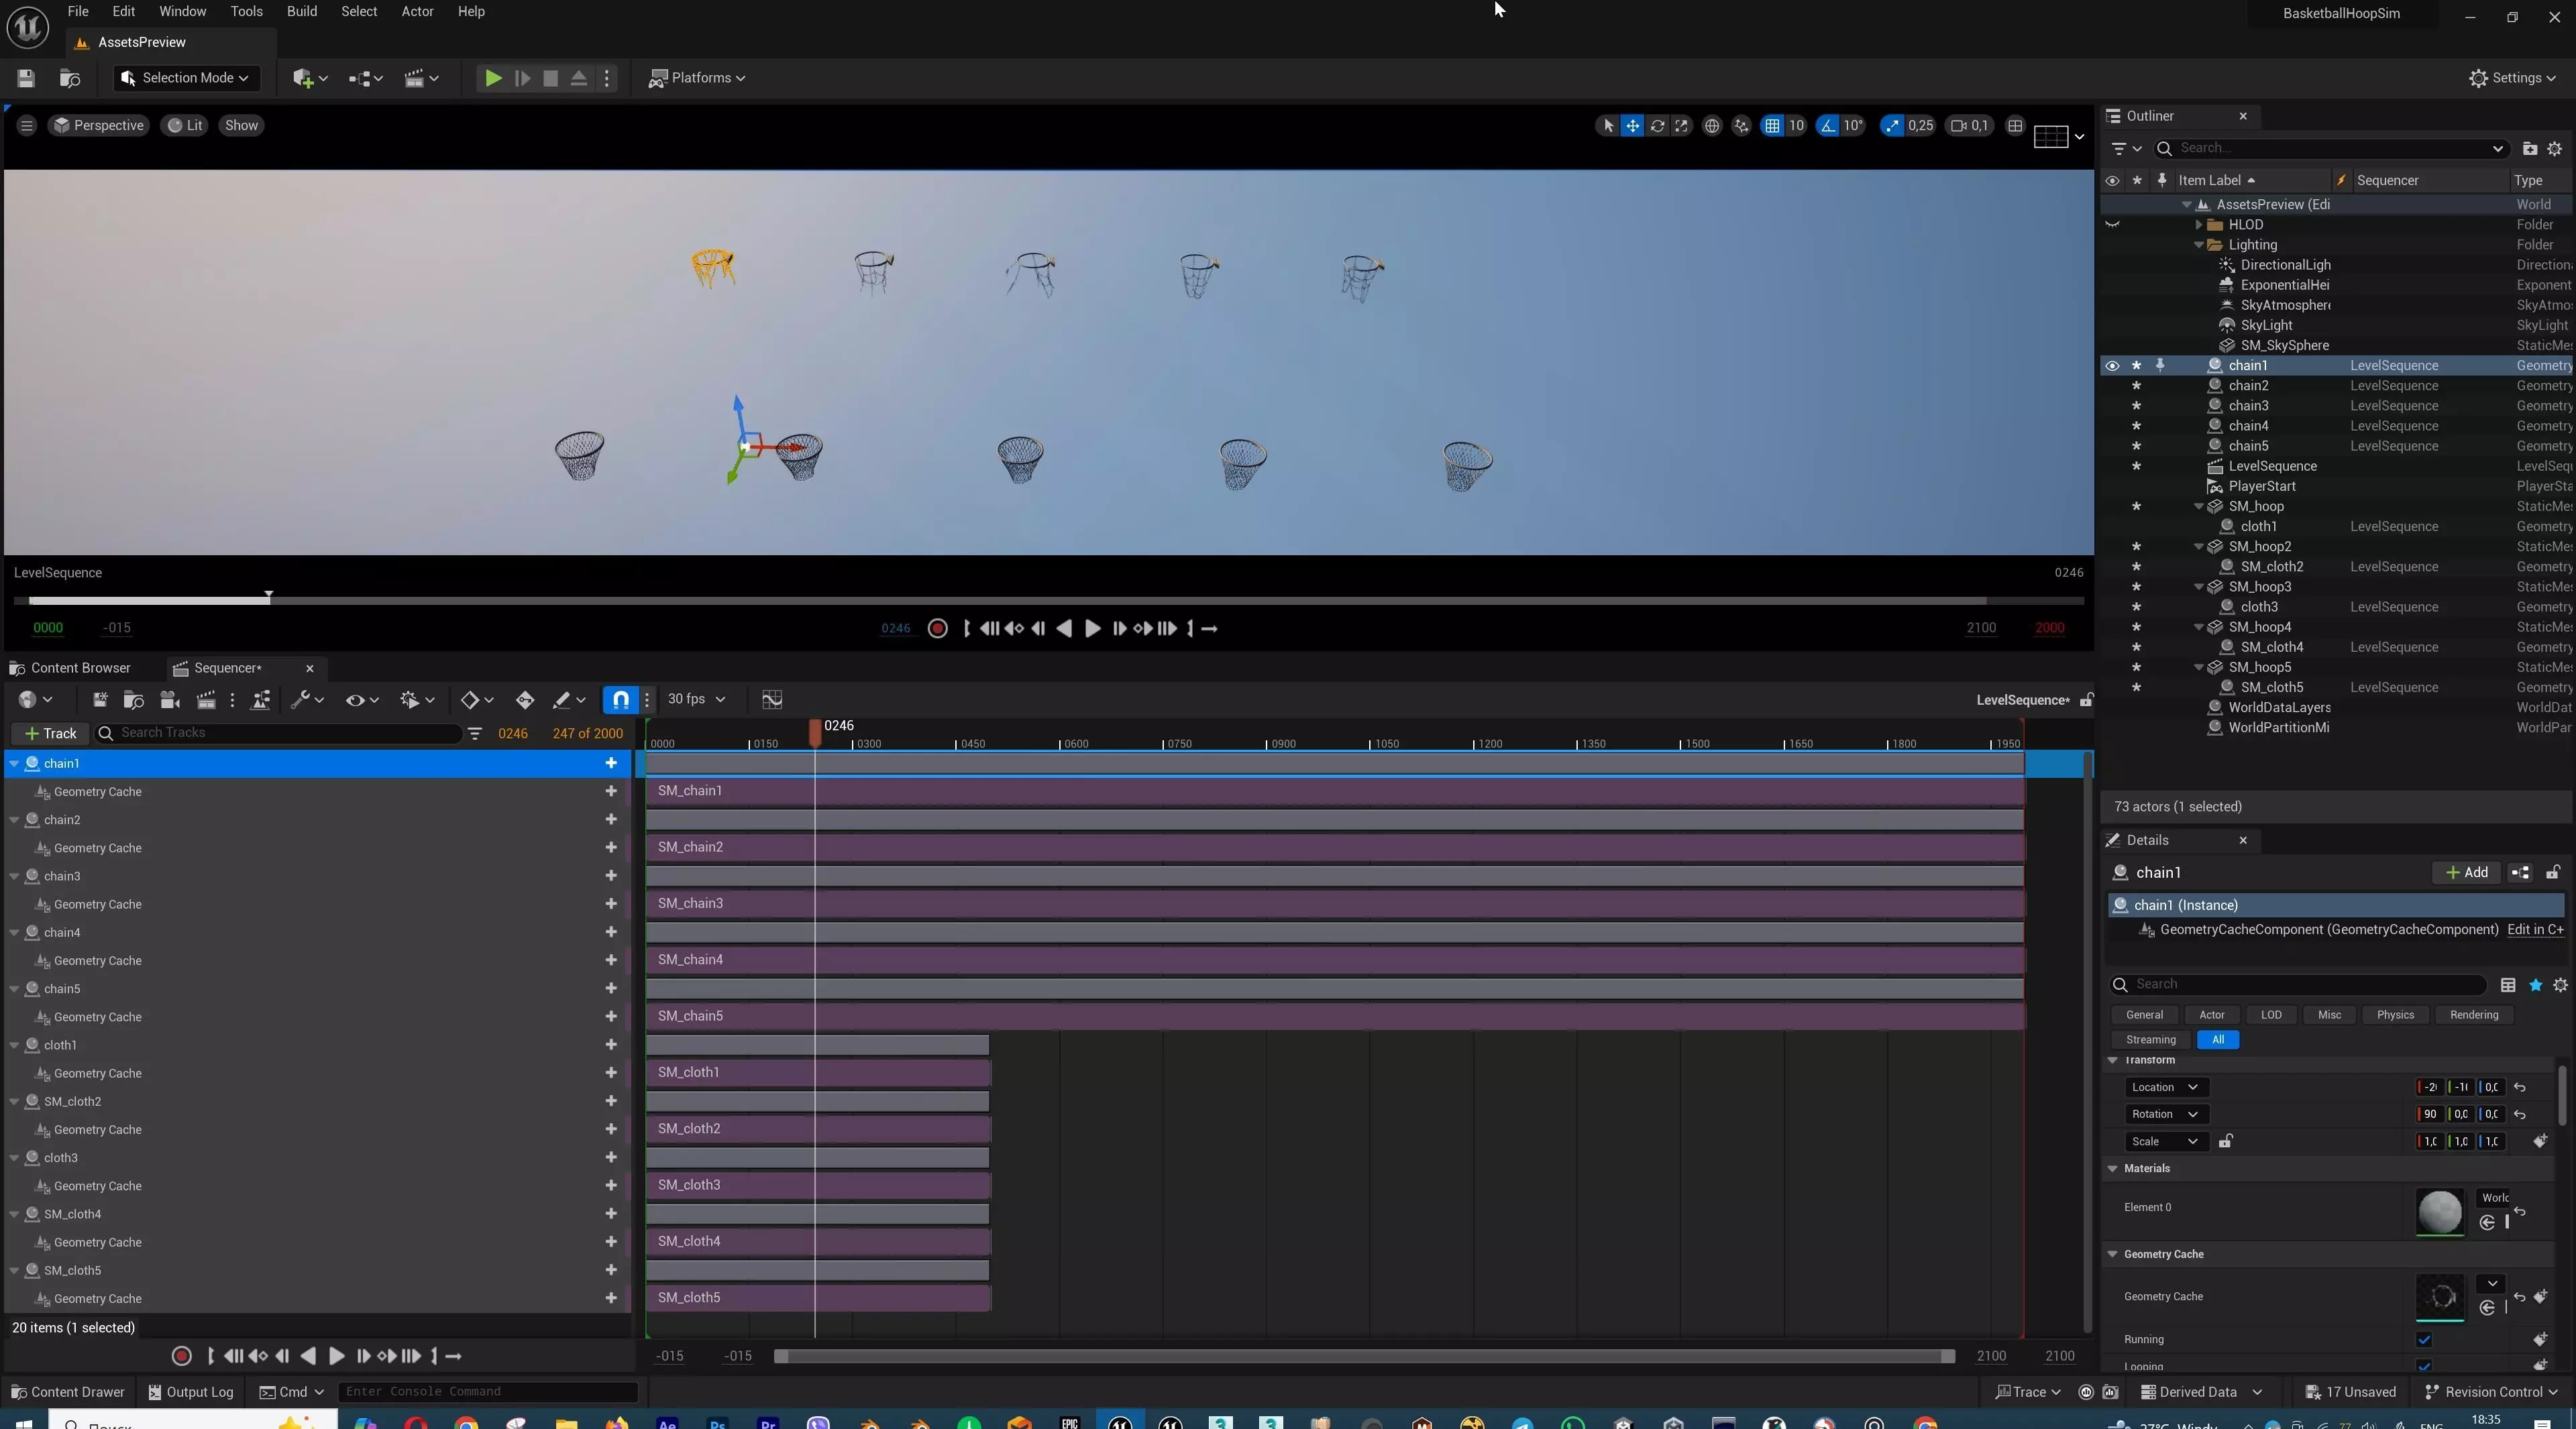The image size is (2576, 1429).
Task: Save the current level with disk icon
Action: point(26,78)
